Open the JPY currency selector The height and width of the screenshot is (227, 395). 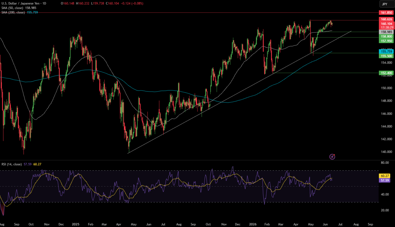387,4
